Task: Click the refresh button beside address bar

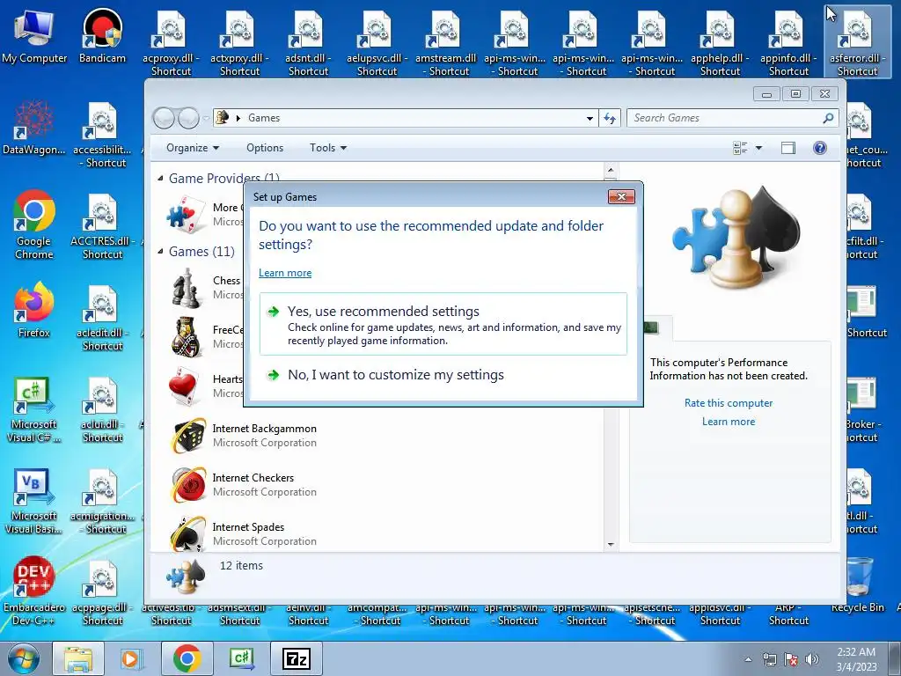Action: [x=610, y=118]
